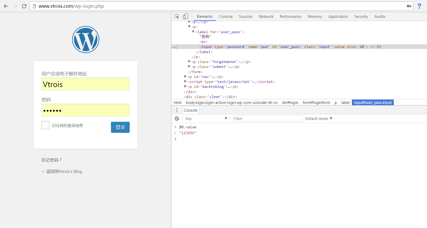Screen dimensions: 427x228
Task: Focus the username field containing Vtrois
Action: (x=86, y=84)
